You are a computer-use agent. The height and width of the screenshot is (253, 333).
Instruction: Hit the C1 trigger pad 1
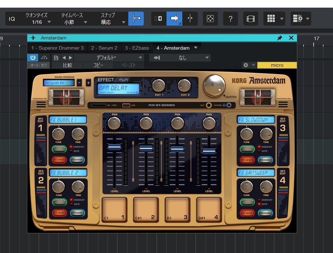pos(114,210)
